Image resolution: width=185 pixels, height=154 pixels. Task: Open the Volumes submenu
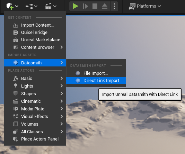click(x=35, y=124)
